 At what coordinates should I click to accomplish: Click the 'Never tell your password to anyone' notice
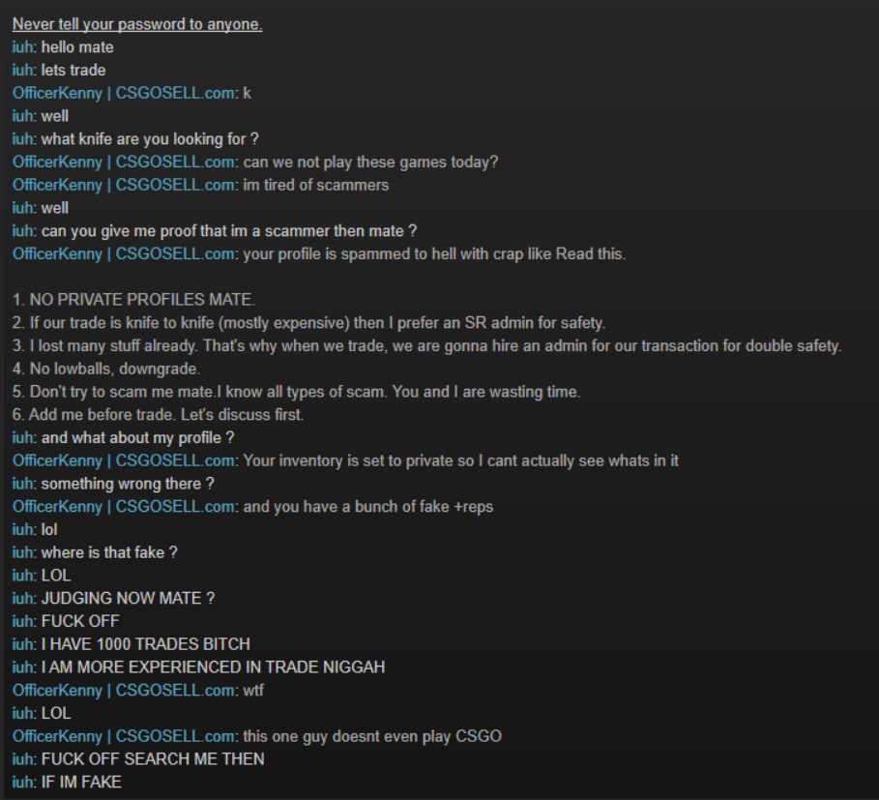(x=137, y=24)
